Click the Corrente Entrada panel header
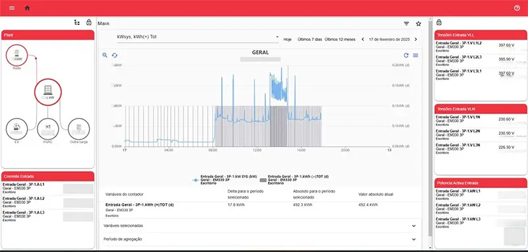528x252 pixels. click(48, 176)
